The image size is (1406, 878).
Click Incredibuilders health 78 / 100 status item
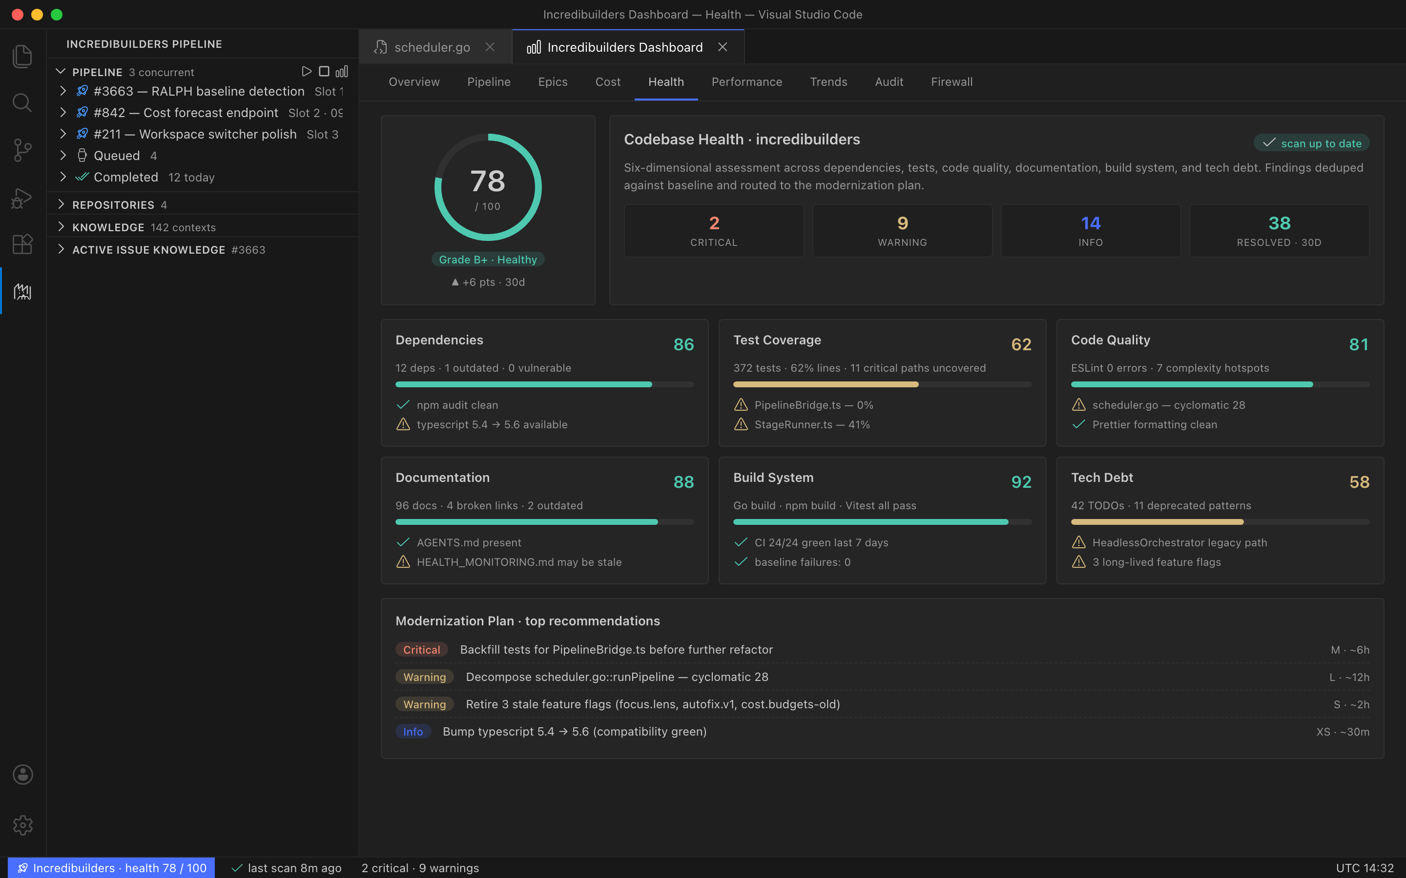[111, 868]
